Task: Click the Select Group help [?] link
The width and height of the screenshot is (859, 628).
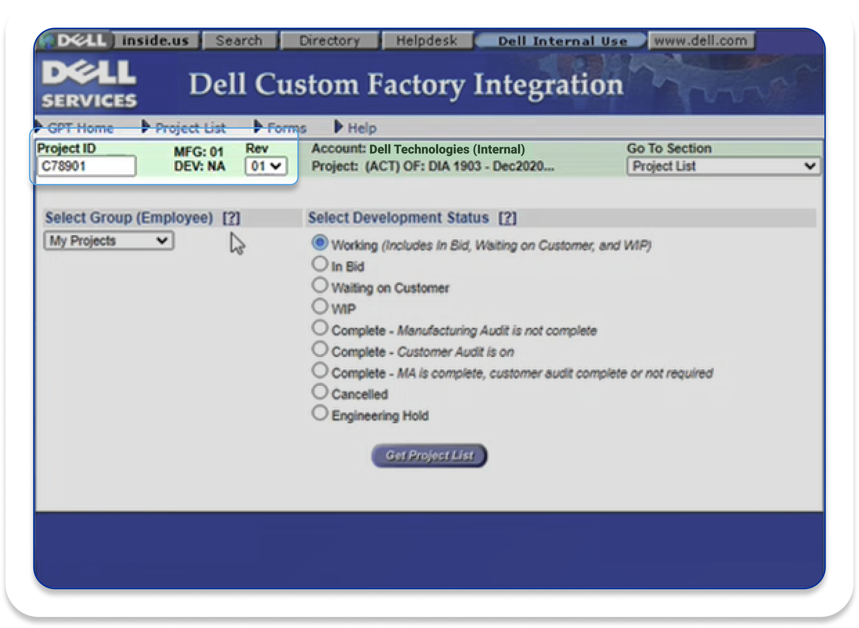Action: tap(231, 218)
